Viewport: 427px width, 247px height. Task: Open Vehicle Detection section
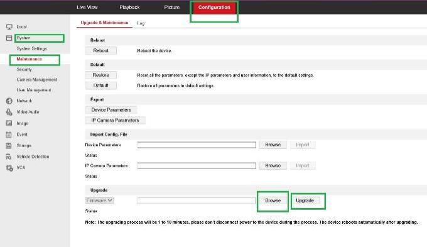pyautogui.click(x=33, y=156)
